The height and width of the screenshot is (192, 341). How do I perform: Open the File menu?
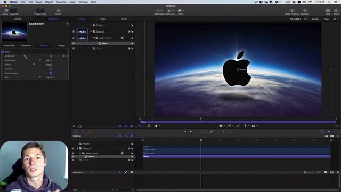23,2
